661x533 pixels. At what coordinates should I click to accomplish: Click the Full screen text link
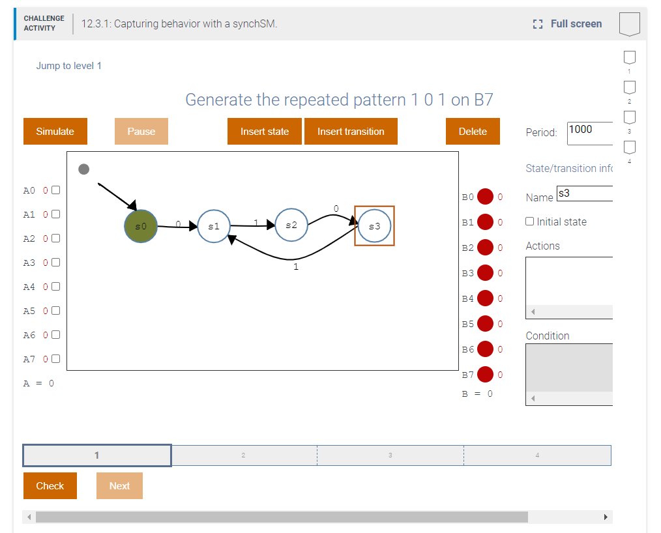(x=576, y=24)
